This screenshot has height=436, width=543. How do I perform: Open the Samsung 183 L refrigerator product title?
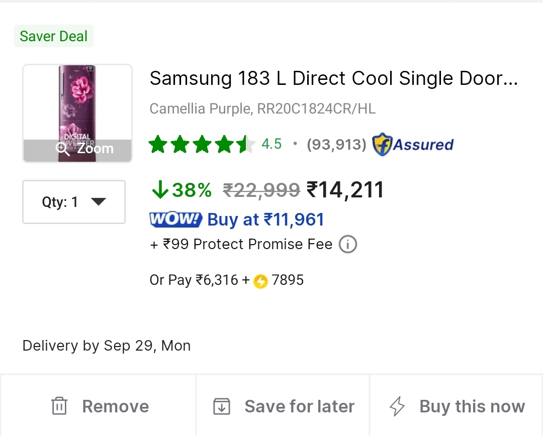point(333,78)
